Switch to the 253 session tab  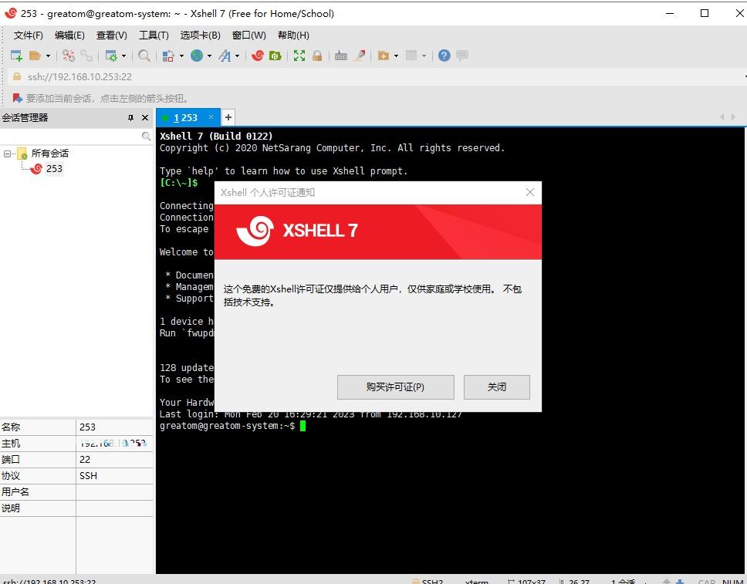point(185,117)
